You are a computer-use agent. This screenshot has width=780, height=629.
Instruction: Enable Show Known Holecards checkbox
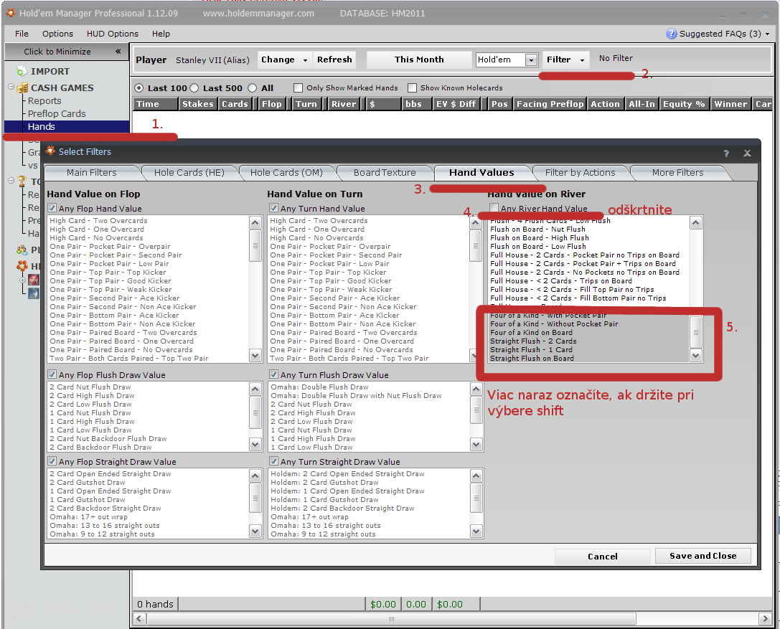[413, 88]
